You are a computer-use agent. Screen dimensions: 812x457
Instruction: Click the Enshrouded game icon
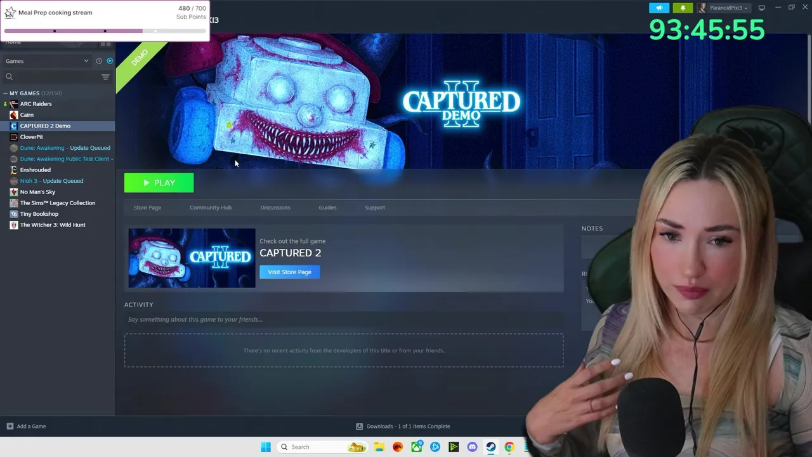pyautogui.click(x=14, y=169)
